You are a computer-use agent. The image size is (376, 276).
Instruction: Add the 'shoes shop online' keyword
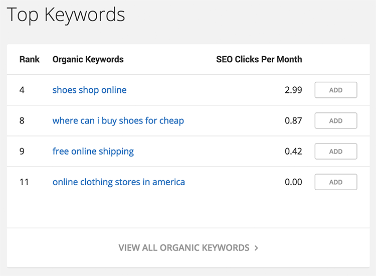336,90
